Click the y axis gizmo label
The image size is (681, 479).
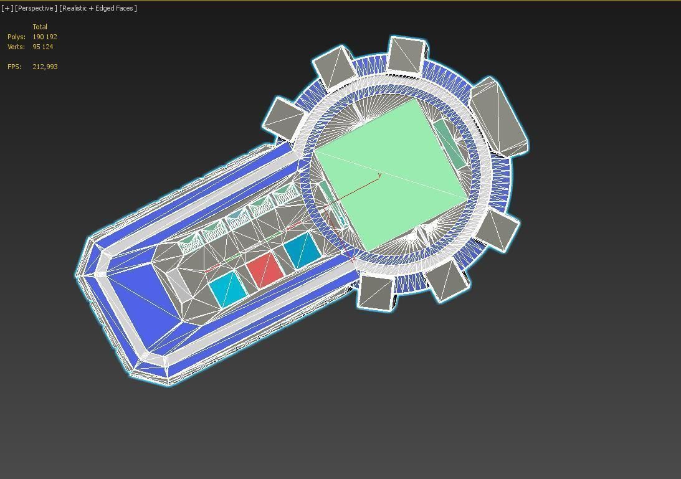tap(379, 175)
